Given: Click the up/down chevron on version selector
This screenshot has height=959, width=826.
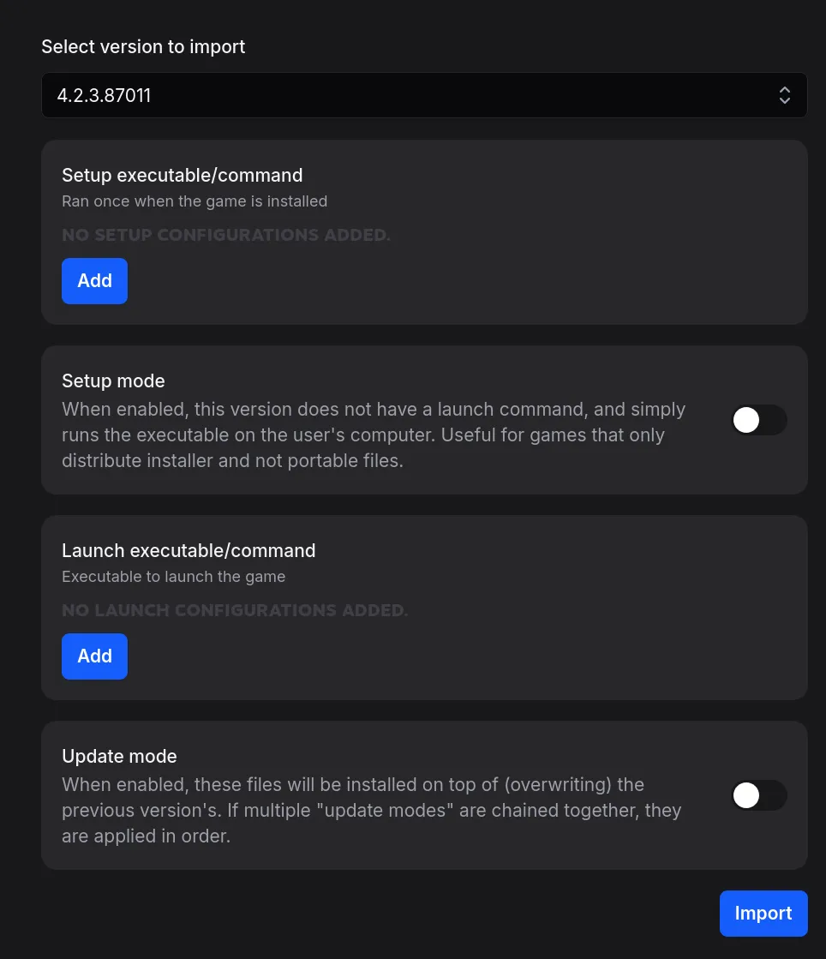Looking at the screenshot, I should tap(785, 95).
